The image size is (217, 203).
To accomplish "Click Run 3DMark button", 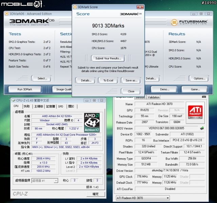I will [25, 89].
